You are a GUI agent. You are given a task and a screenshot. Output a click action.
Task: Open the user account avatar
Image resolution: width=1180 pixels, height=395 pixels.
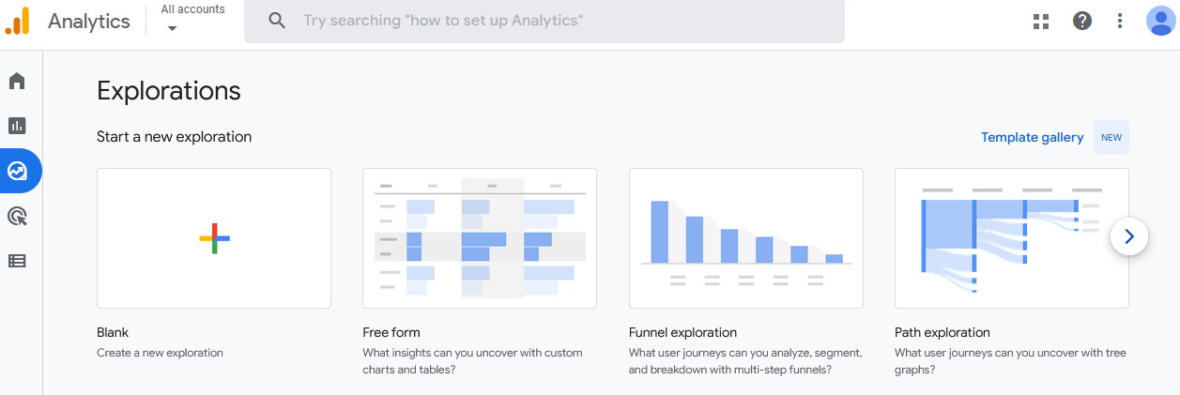point(1161,21)
